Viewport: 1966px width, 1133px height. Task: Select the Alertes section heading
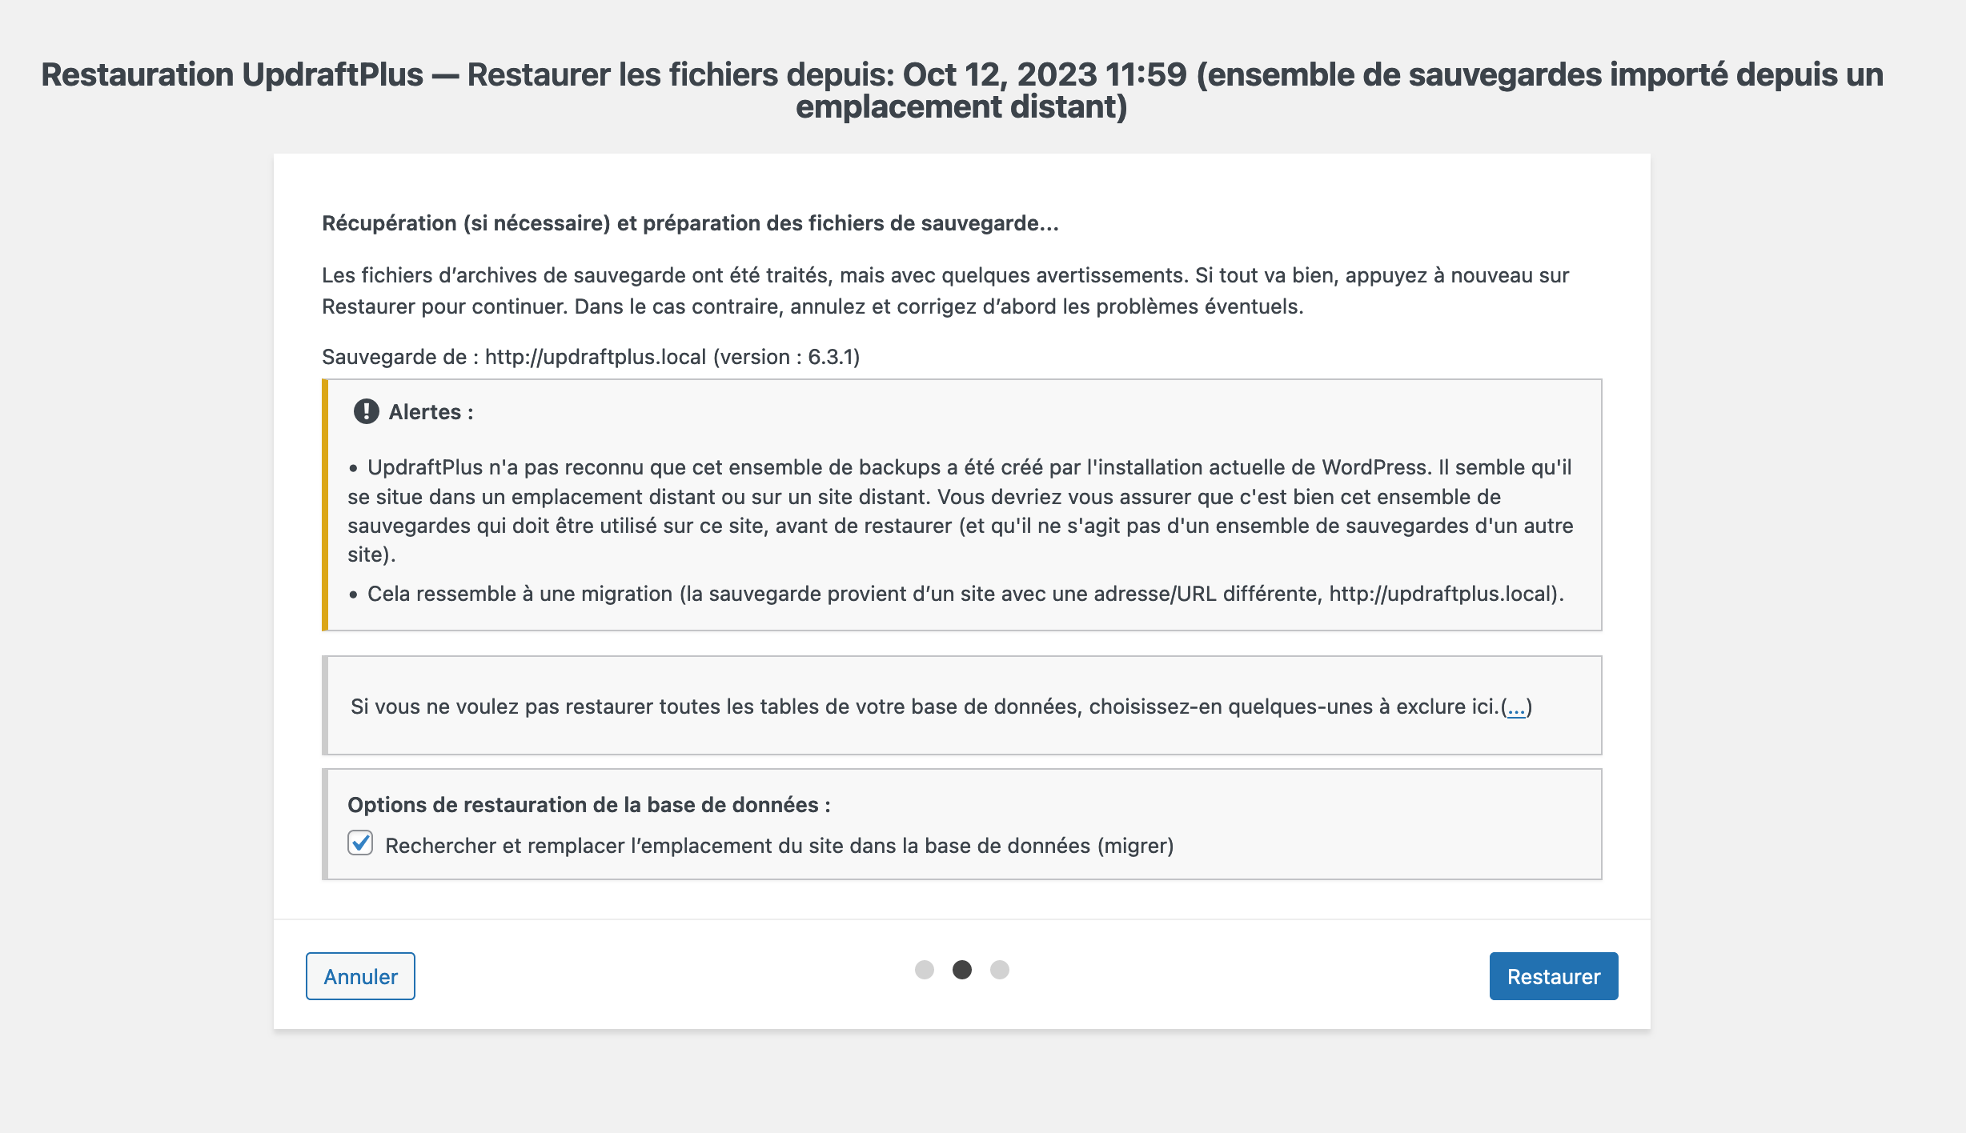[x=430, y=412]
